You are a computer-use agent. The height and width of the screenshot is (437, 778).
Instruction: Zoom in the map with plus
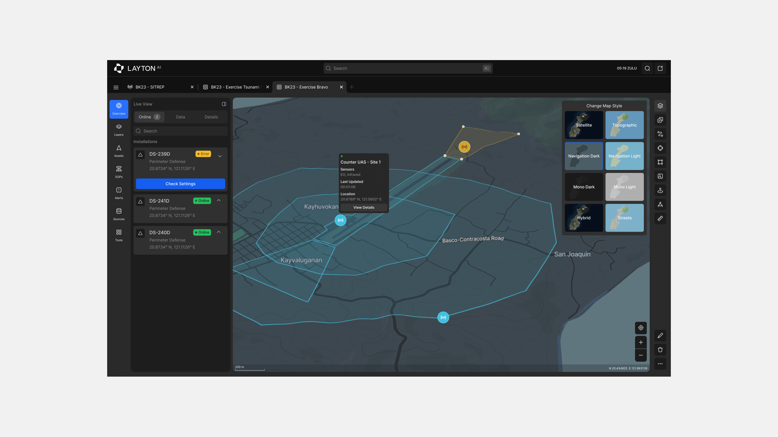click(641, 342)
